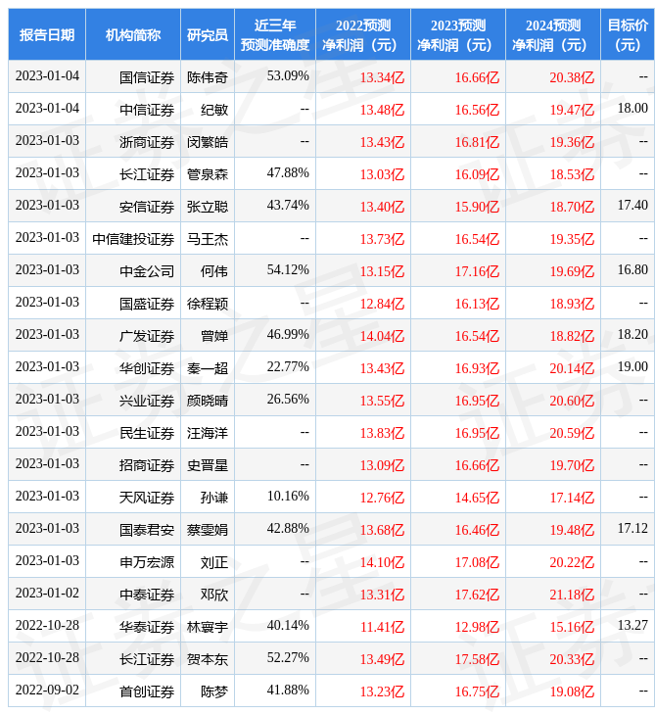Click 2022 forecast 14.10亿
This screenshot has height=715, width=655.
coord(383,563)
